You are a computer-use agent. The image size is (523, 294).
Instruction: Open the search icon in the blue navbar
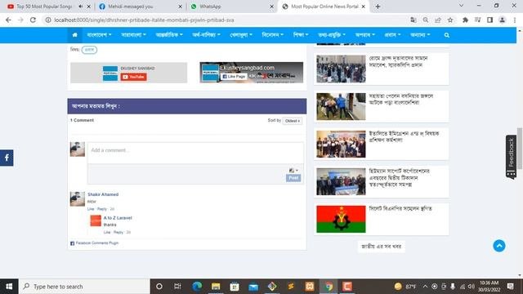tap(447, 35)
